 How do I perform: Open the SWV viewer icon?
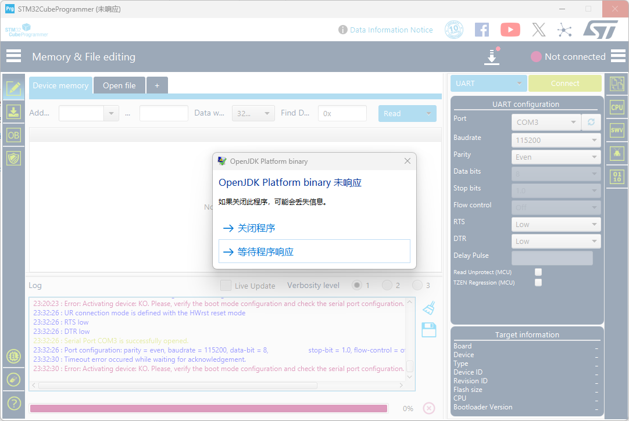tap(617, 130)
